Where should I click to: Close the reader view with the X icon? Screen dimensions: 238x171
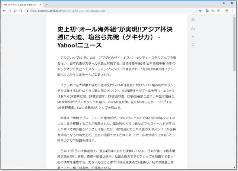click(x=193, y=20)
